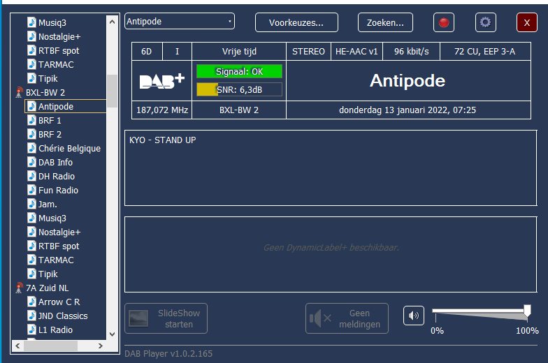Select the topmost TARMAC station
The image size is (548, 363).
click(x=56, y=64)
